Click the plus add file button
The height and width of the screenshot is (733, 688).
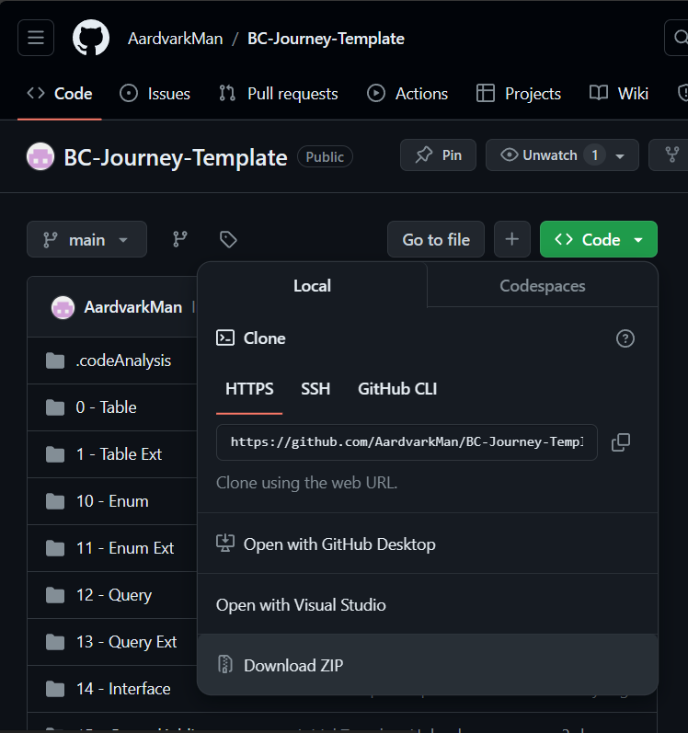[x=511, y=239]
